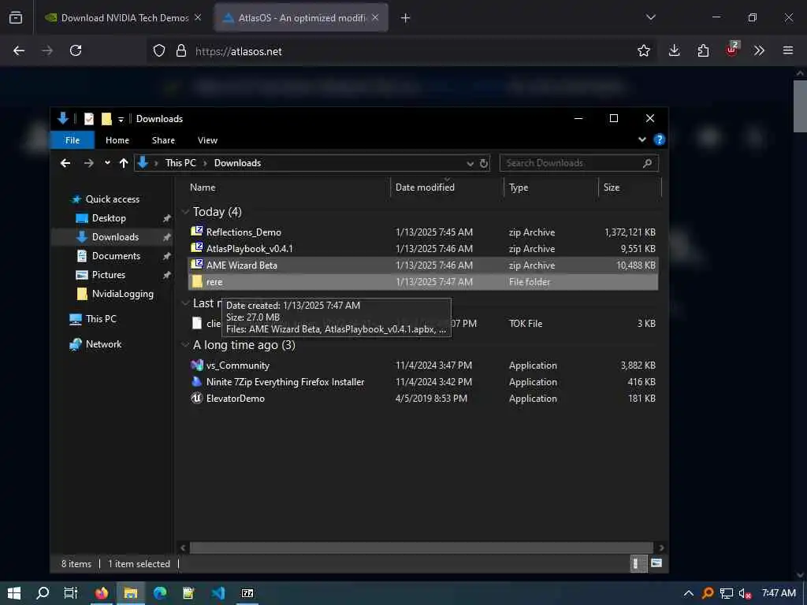This screenshot has width=807, height=605.
Task: Collapse the A long time ago group
Action: coord(185,345)
